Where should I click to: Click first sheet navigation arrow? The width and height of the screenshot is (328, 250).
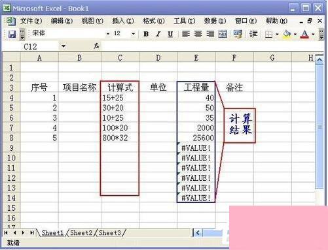6,233
